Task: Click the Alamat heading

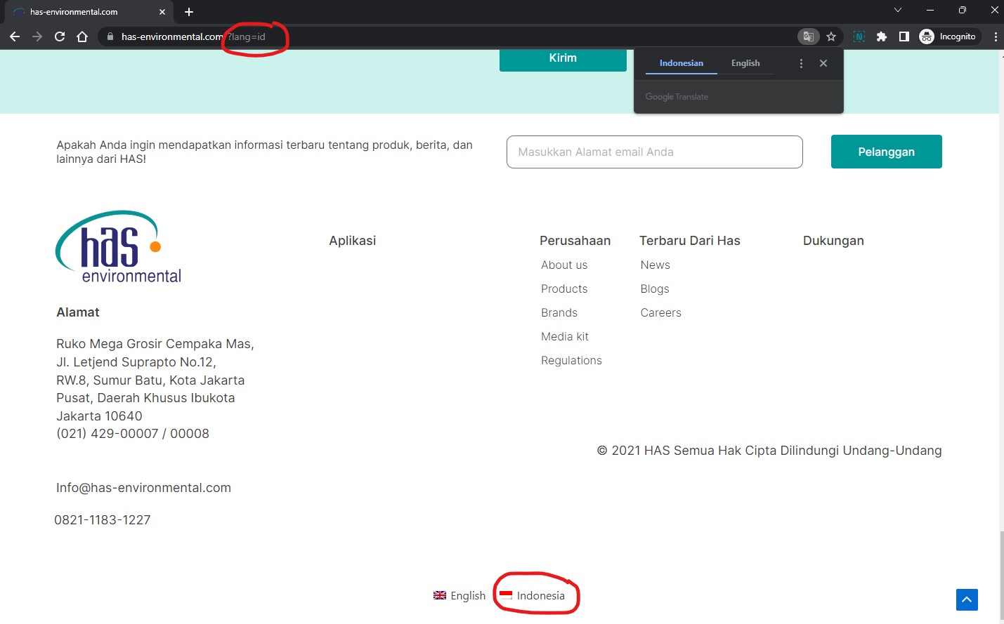Action: (x=78, y=312)
